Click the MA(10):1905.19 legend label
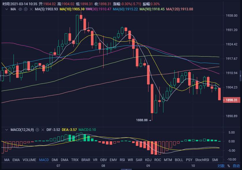Screen dimensions: 242x170 tap(72, 9)
